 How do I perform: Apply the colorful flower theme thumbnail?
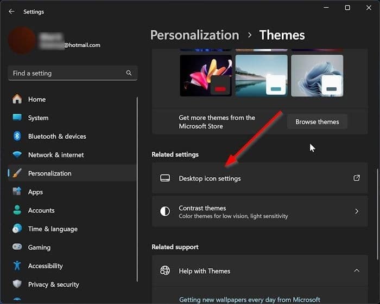tap(206, 75)
